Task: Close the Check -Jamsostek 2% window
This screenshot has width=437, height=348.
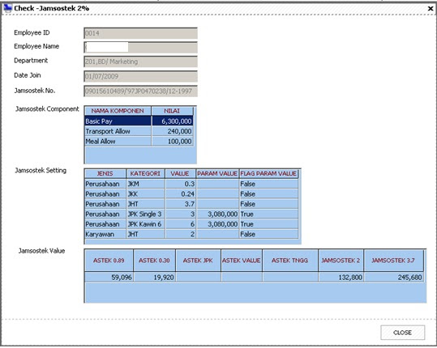Action: (x=431, y=9)
